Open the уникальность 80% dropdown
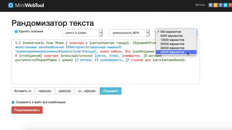232x130 pixels. (129, 33)
